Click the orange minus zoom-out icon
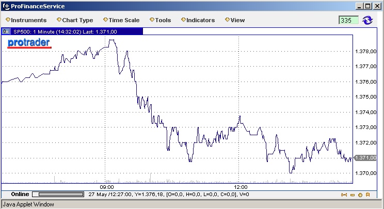Screen dimensions: 384x209 [x=353, y=195]
